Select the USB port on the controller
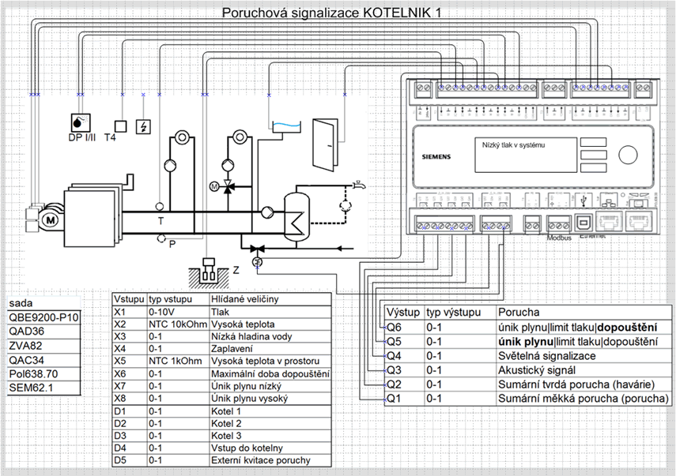Image resolution: width=676 pixels, height=476 pixels. coord(584,223)
